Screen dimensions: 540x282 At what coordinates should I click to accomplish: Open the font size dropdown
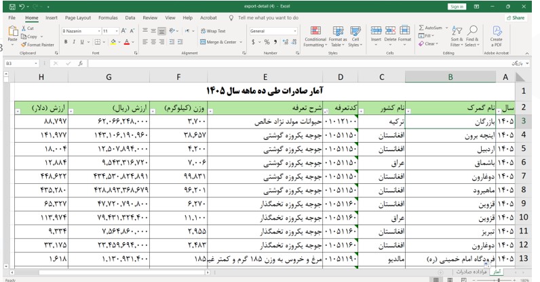click(117, 31)
